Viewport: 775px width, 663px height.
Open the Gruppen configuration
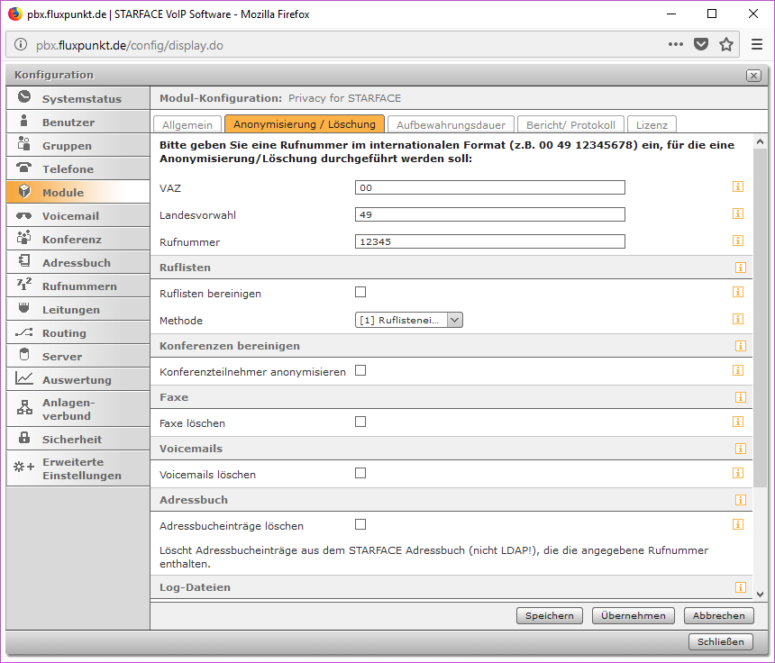[78, 145]
